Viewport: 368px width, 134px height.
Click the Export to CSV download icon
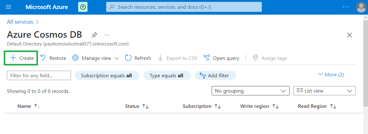tap(160, 58)
